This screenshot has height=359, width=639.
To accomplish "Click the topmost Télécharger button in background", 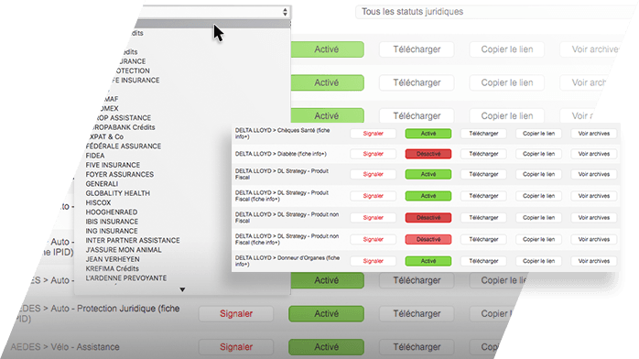I will click(417, 49).
